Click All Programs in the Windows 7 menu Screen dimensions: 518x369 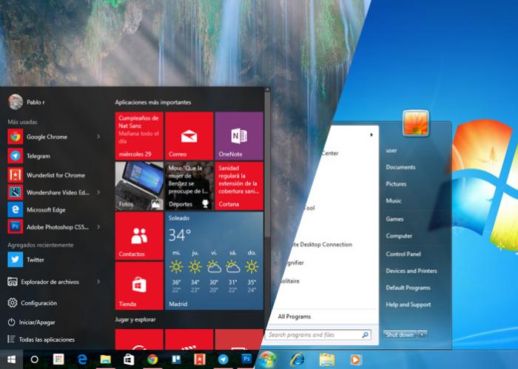pyautogui.click(x=294, y=316)
